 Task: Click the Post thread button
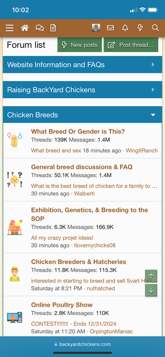(131, 45)
